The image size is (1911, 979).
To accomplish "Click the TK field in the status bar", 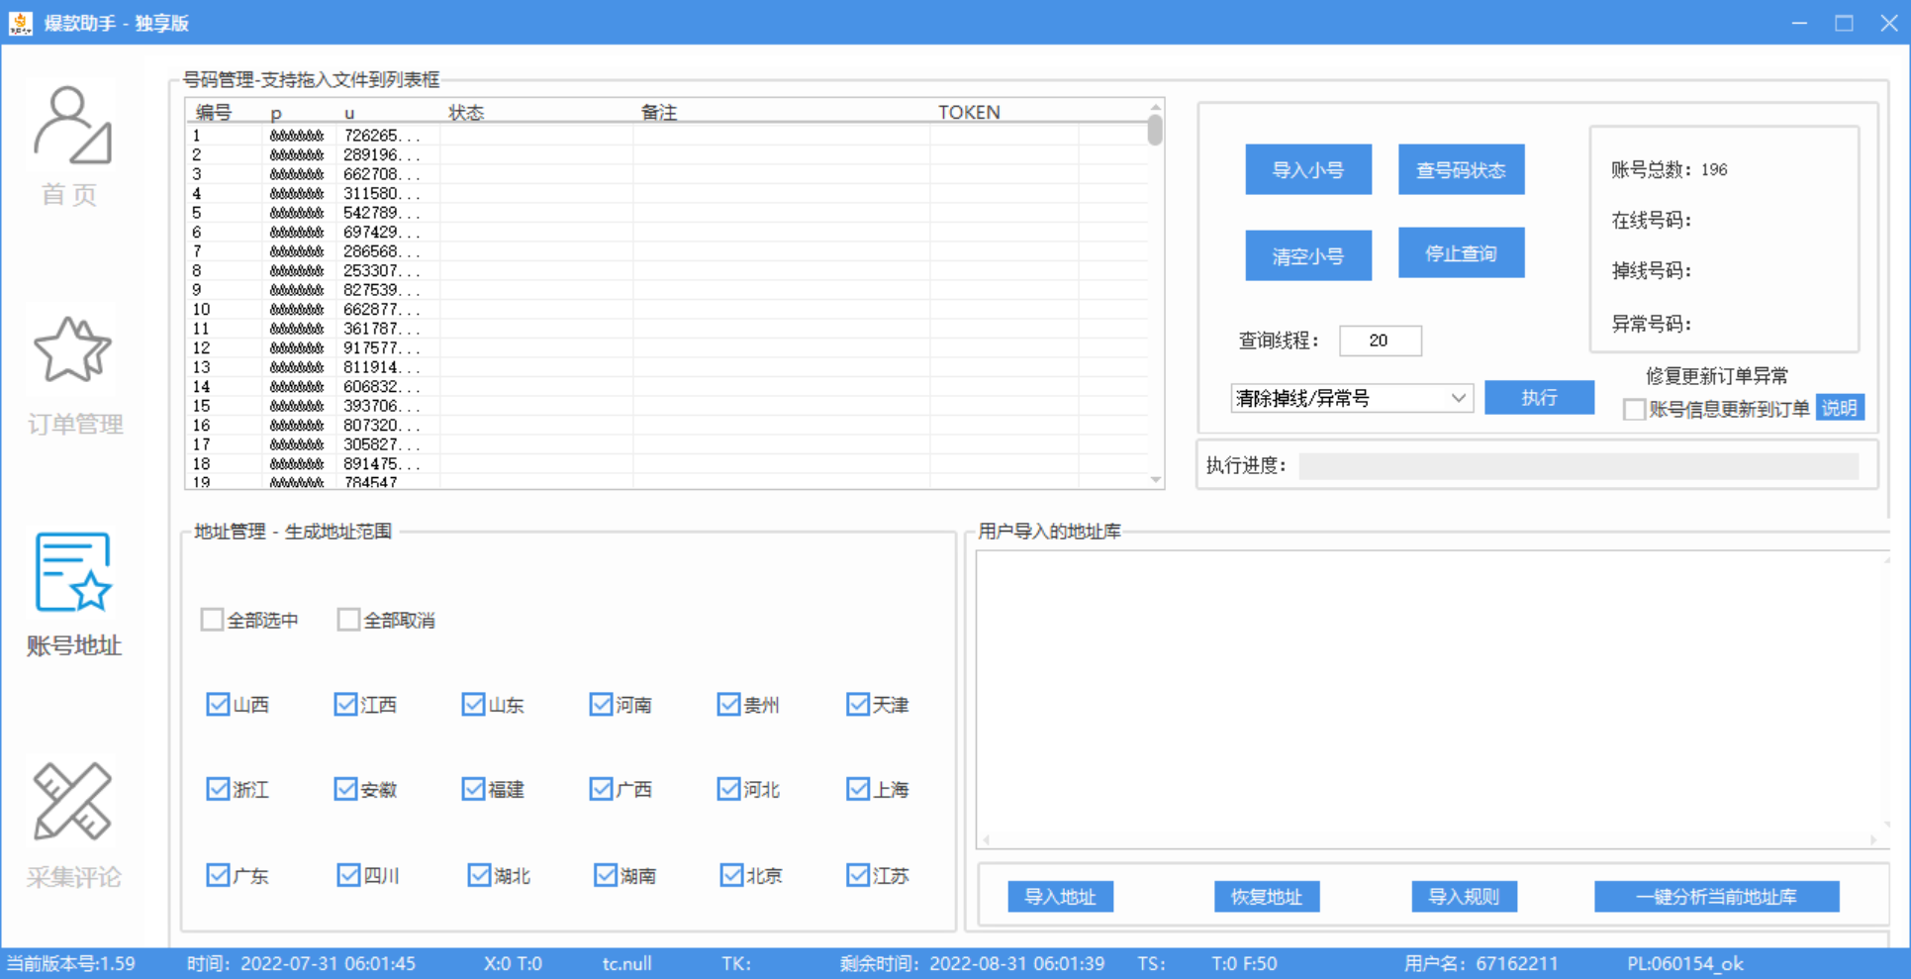I will 737,962.
